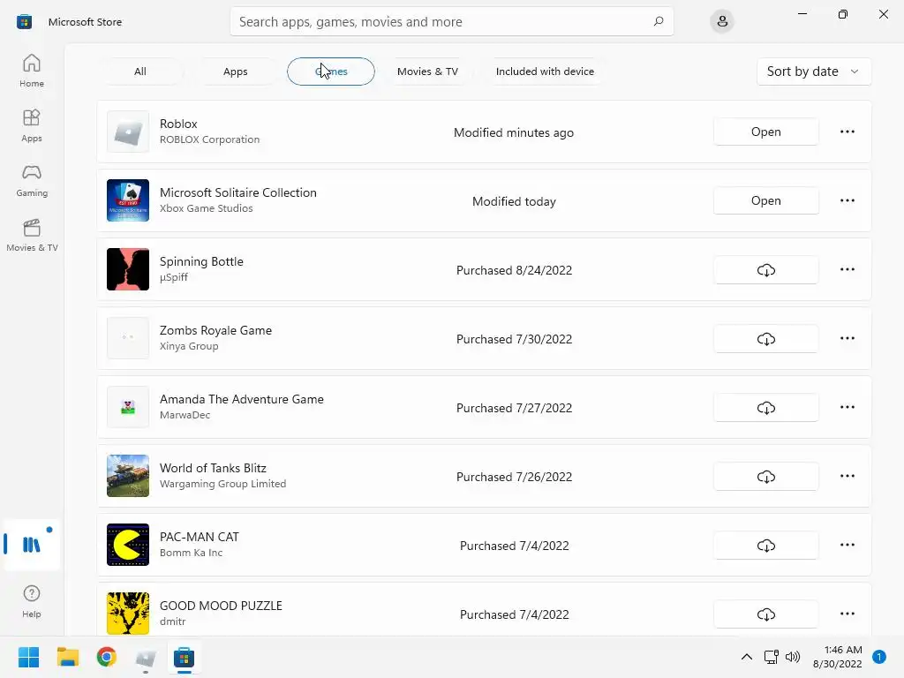Viewport: 904px width, 678px height.
Task: Open the Help page
Action: click(31, 602)
